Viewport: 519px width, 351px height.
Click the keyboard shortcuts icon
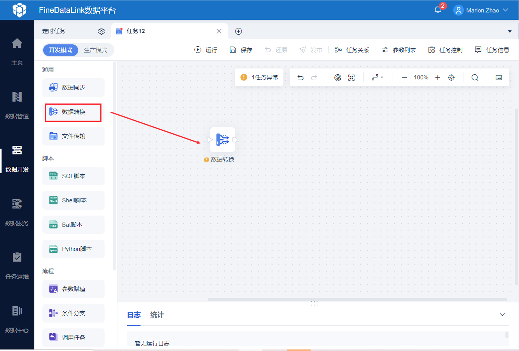click(x=499, y=77)
